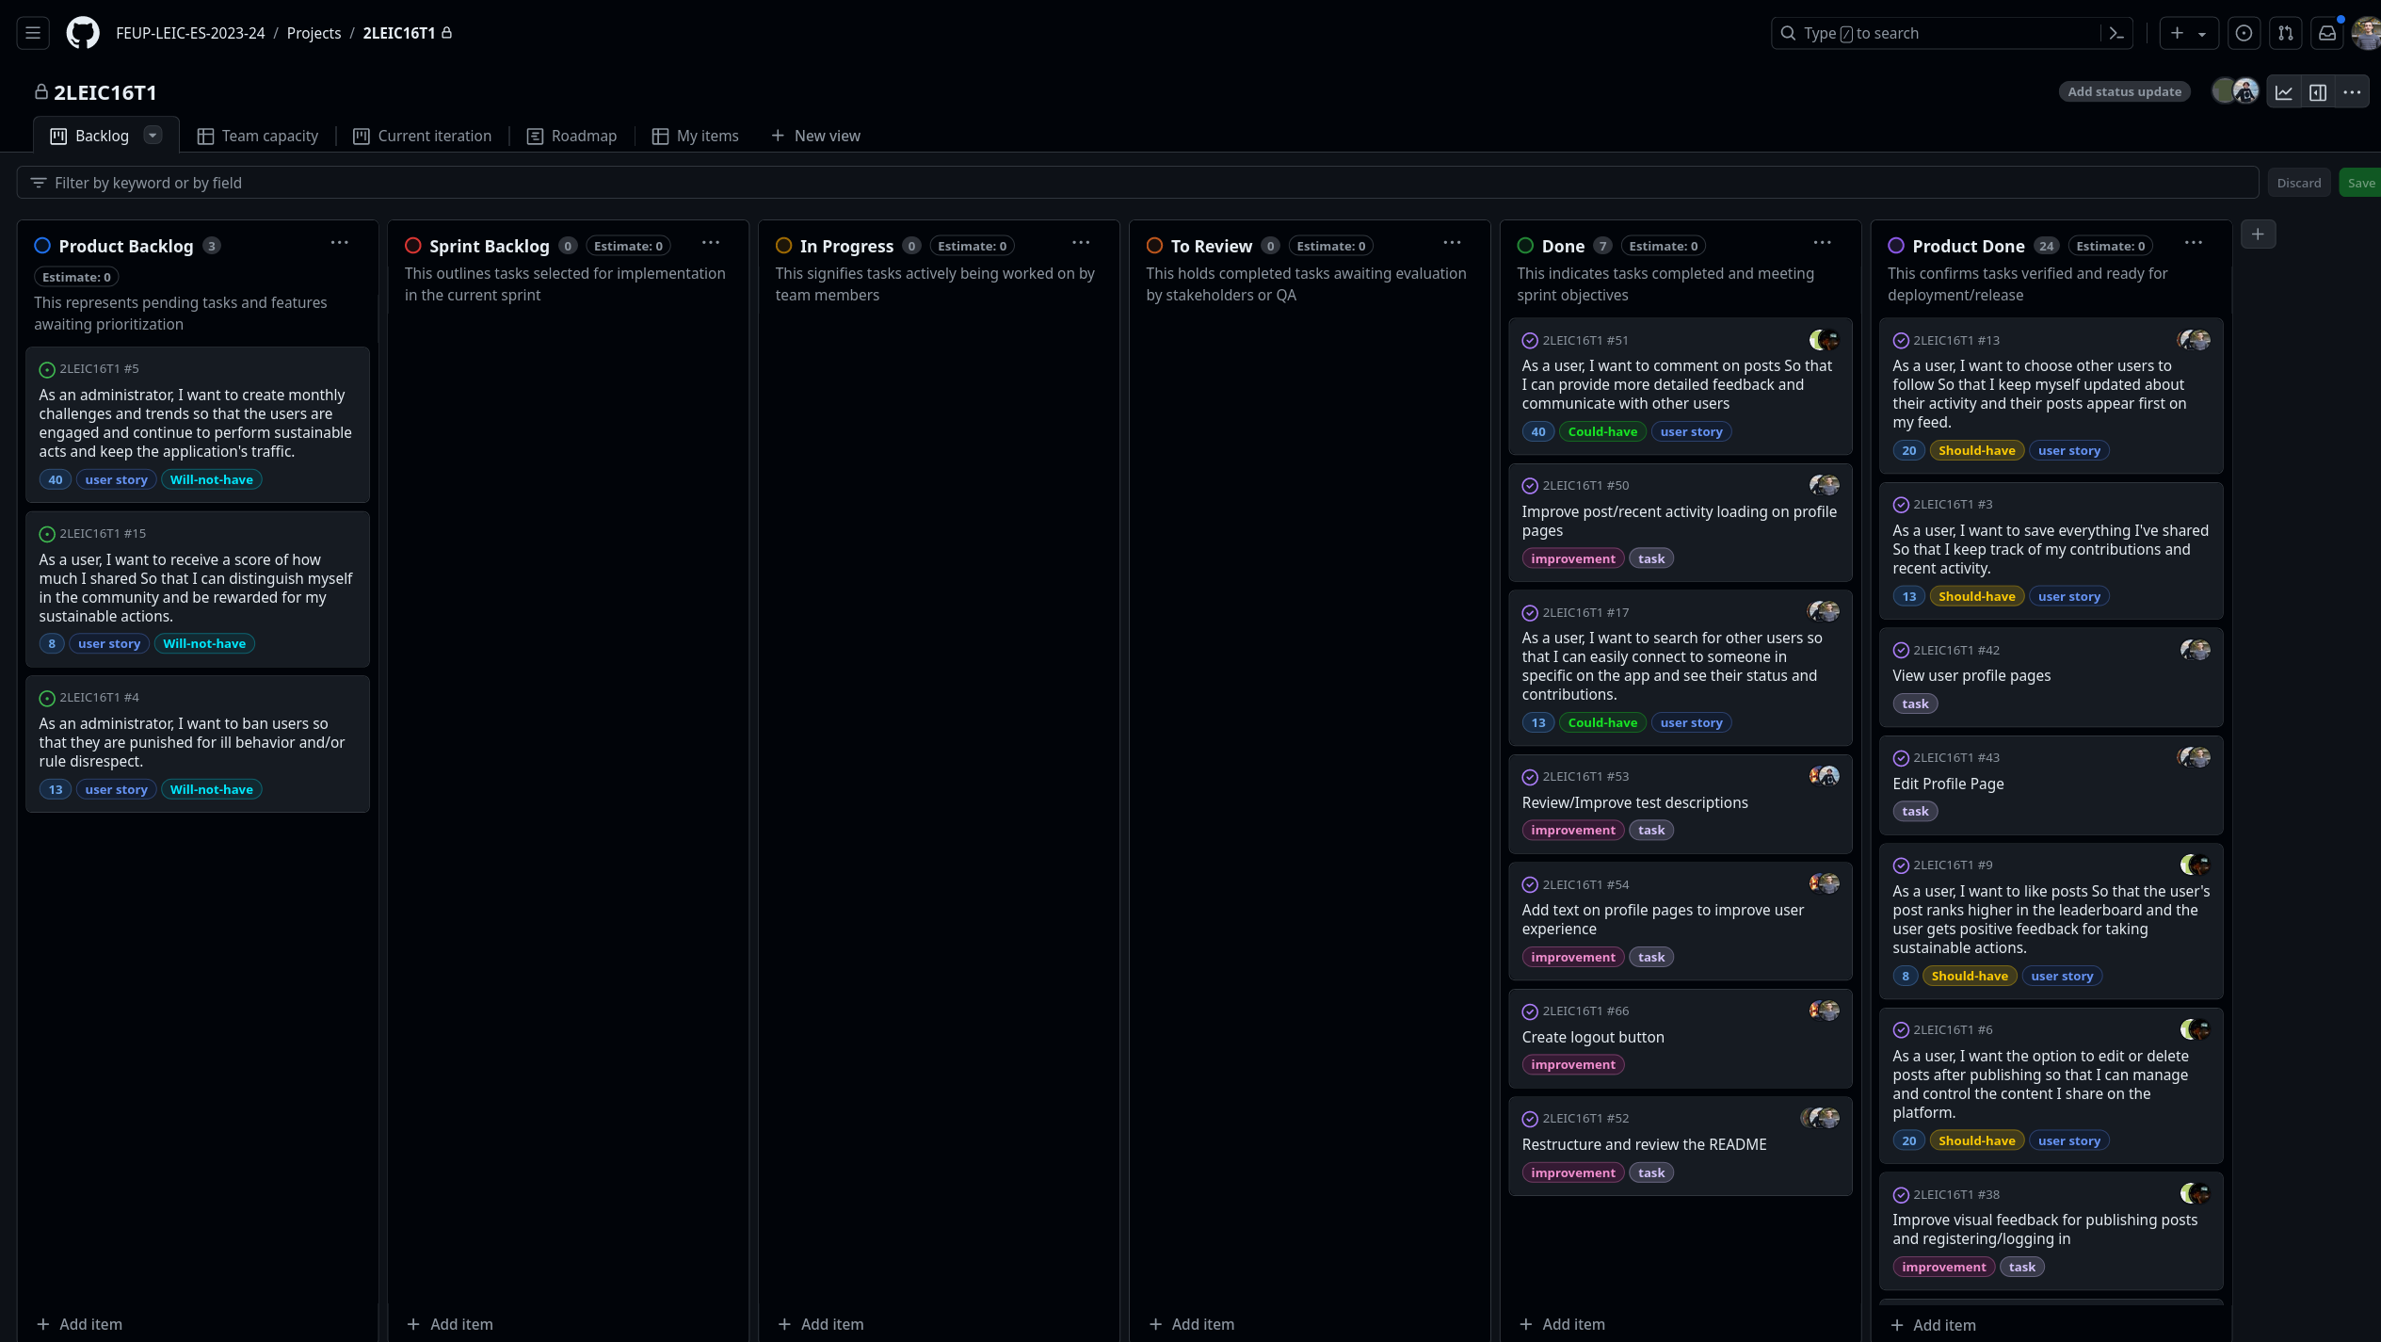Add a new column with plus button
Image resolution: width=2381 pixels, height=1342 pixels.
tap(2258, 234)
